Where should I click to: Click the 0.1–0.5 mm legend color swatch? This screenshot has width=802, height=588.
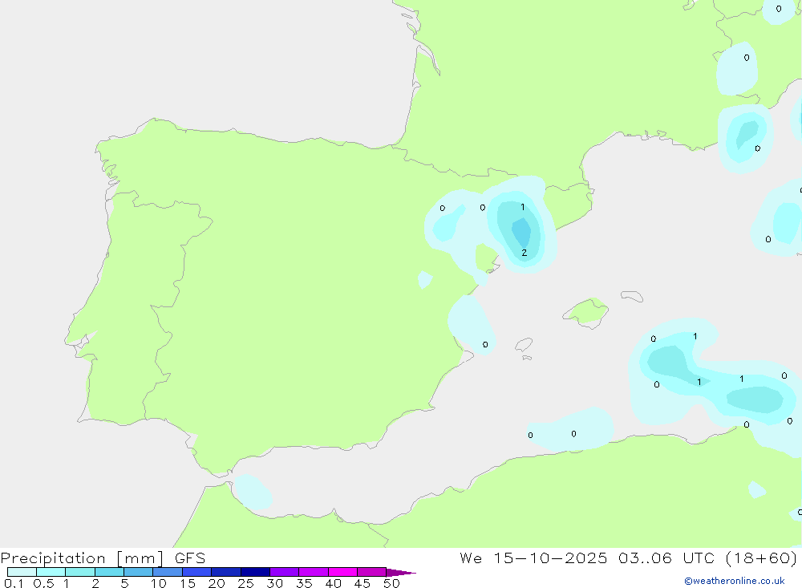tap(22, 572)
